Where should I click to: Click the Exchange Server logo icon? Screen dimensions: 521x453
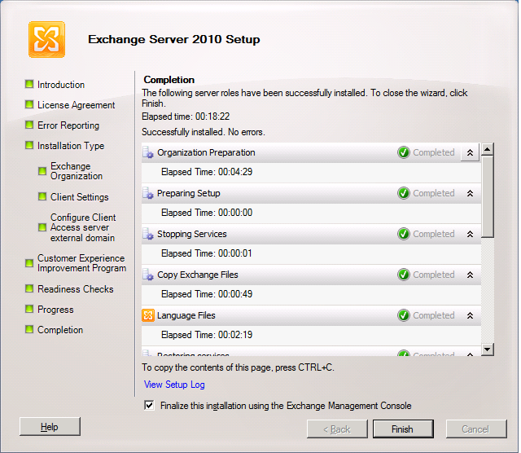[46, 39]
